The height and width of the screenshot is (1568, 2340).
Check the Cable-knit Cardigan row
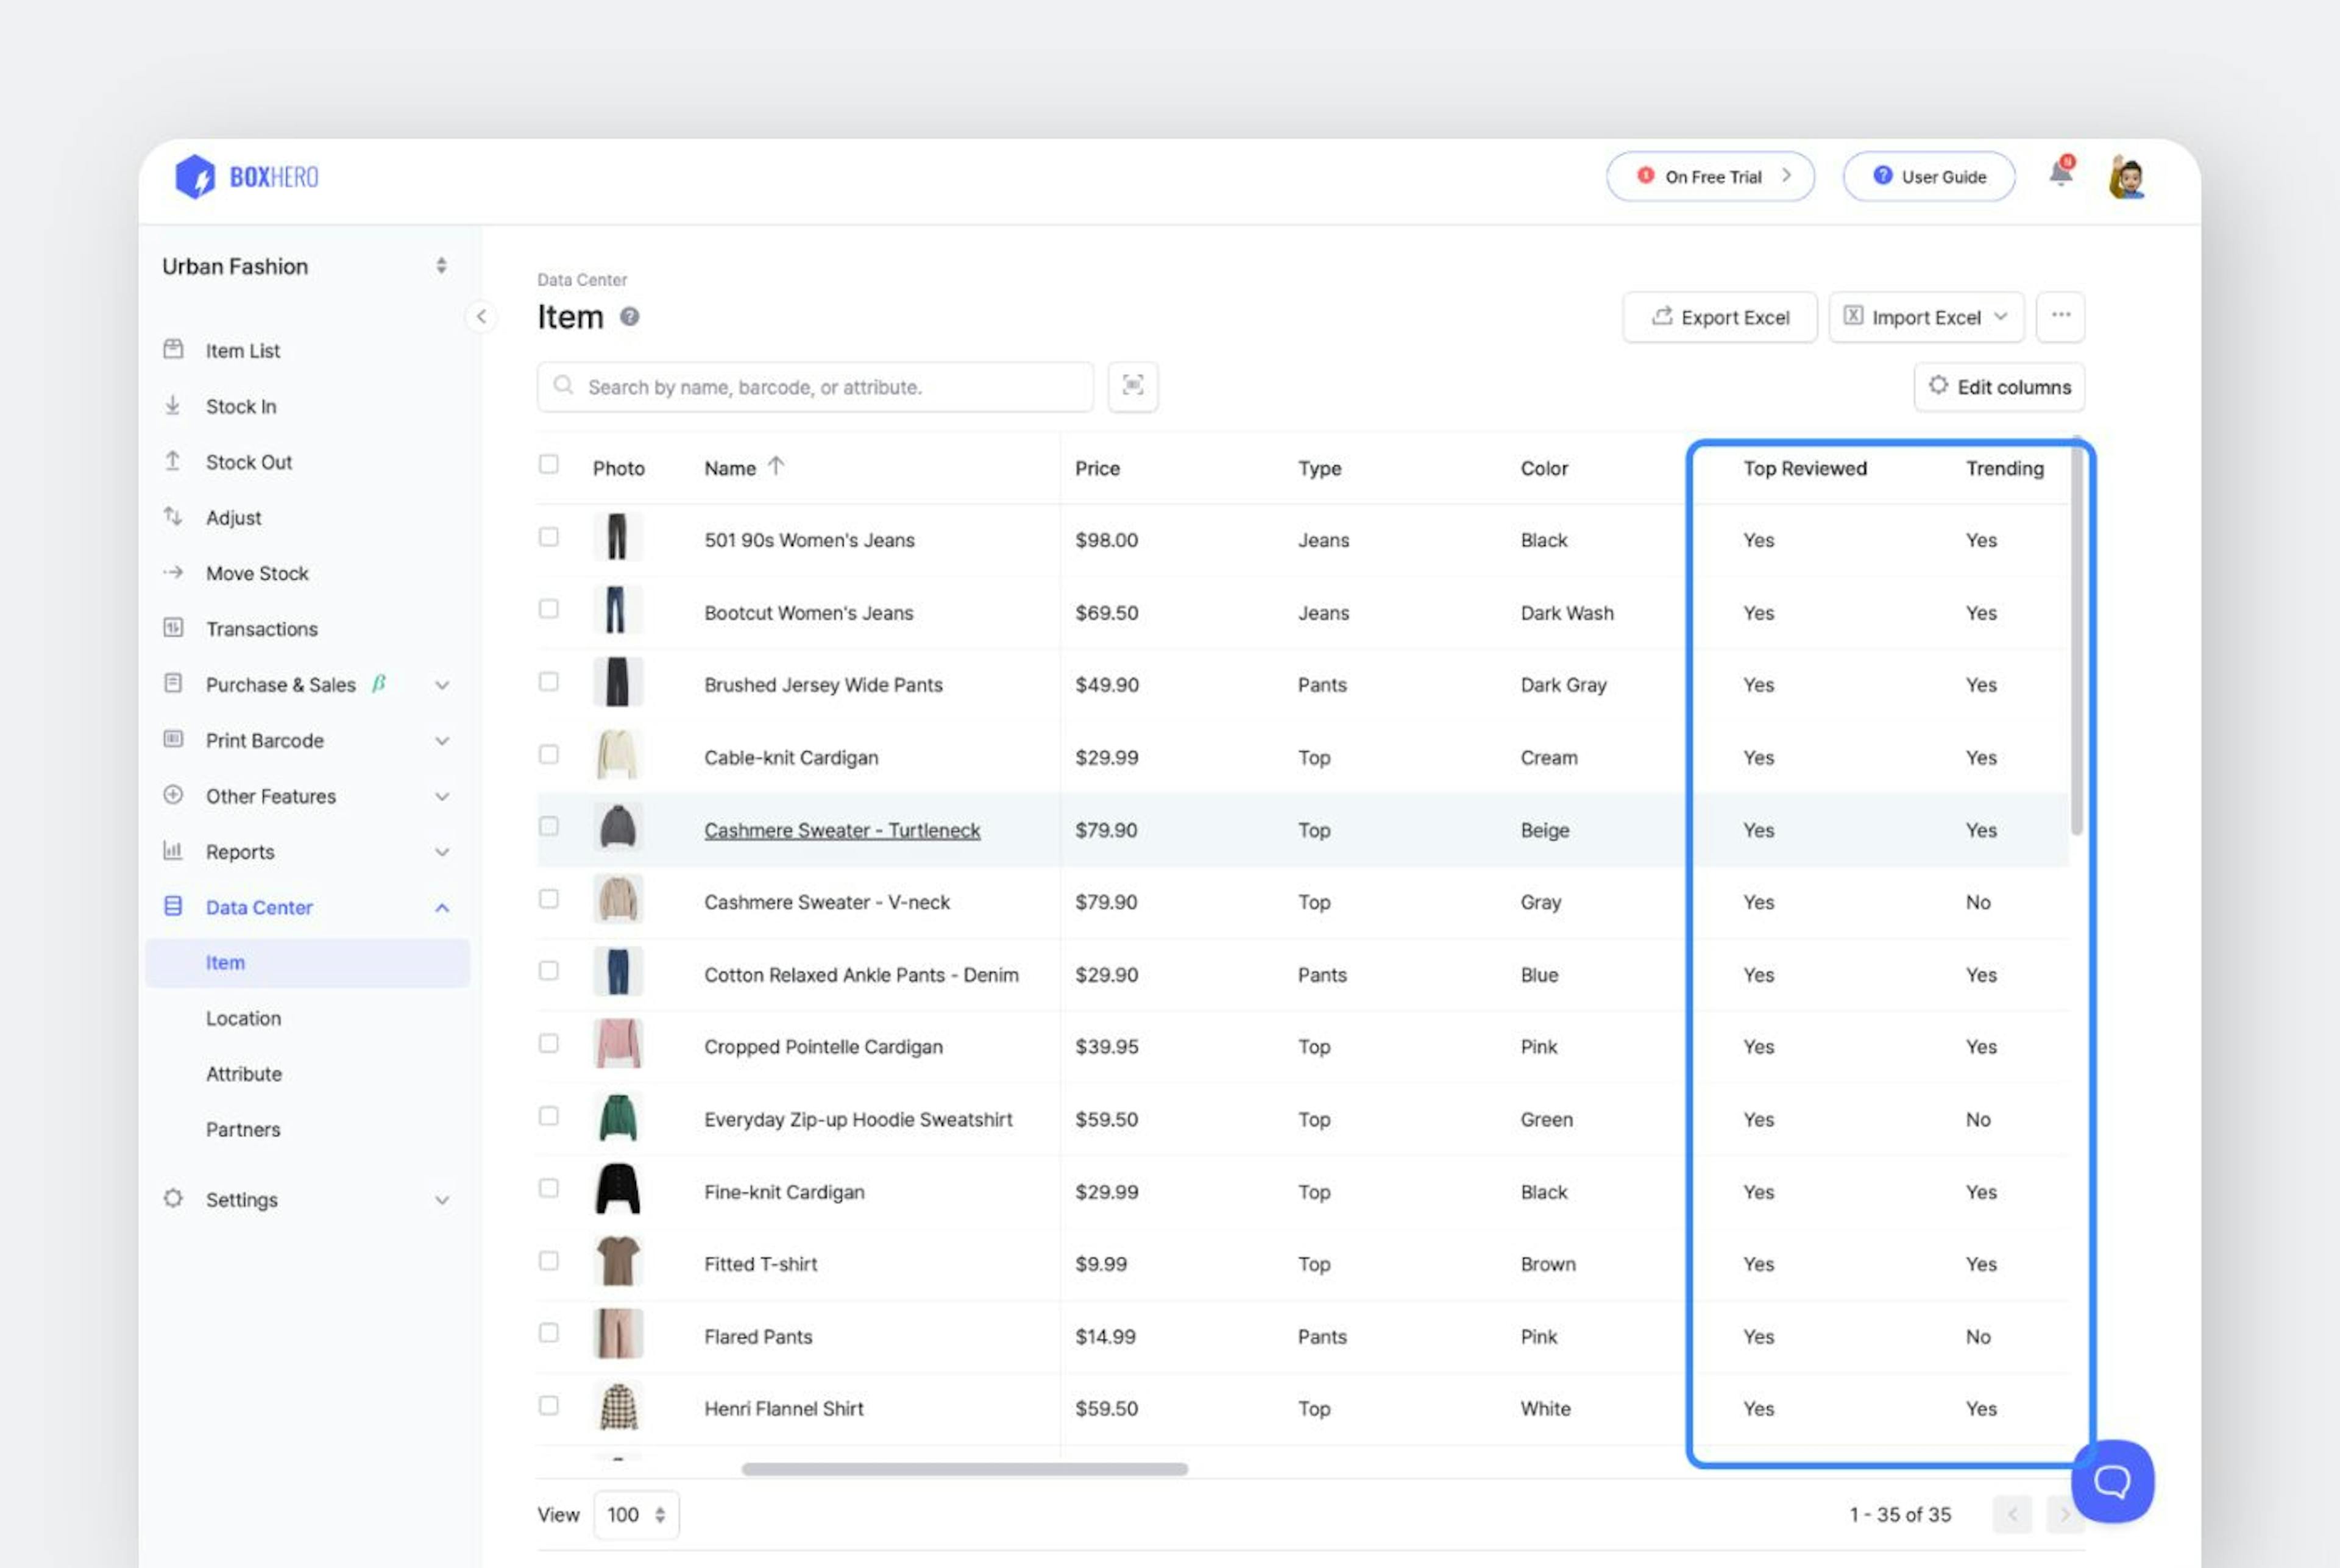(x=549, y=754)
